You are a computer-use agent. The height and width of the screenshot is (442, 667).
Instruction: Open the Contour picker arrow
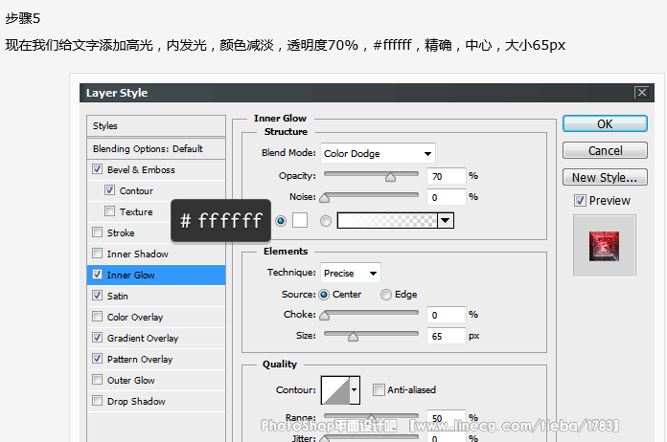click(355, 390)
